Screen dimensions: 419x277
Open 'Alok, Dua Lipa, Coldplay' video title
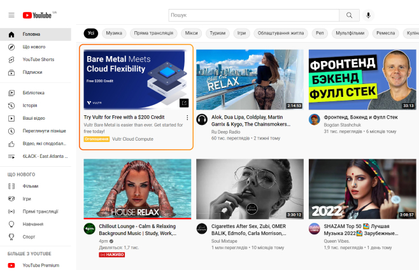[251, 121]
